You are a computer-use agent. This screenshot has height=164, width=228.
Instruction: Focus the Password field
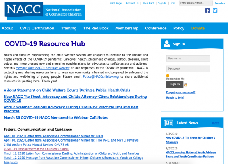pos(188,69)
